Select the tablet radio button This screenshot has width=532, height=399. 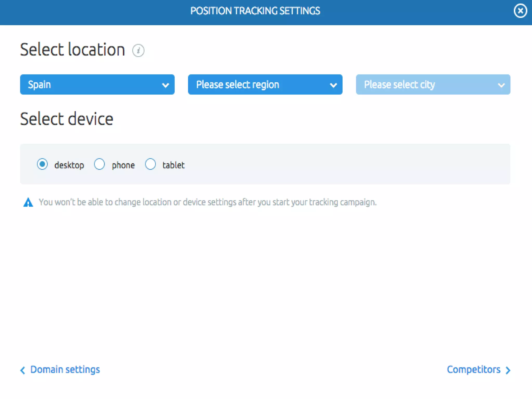(150, 164)
